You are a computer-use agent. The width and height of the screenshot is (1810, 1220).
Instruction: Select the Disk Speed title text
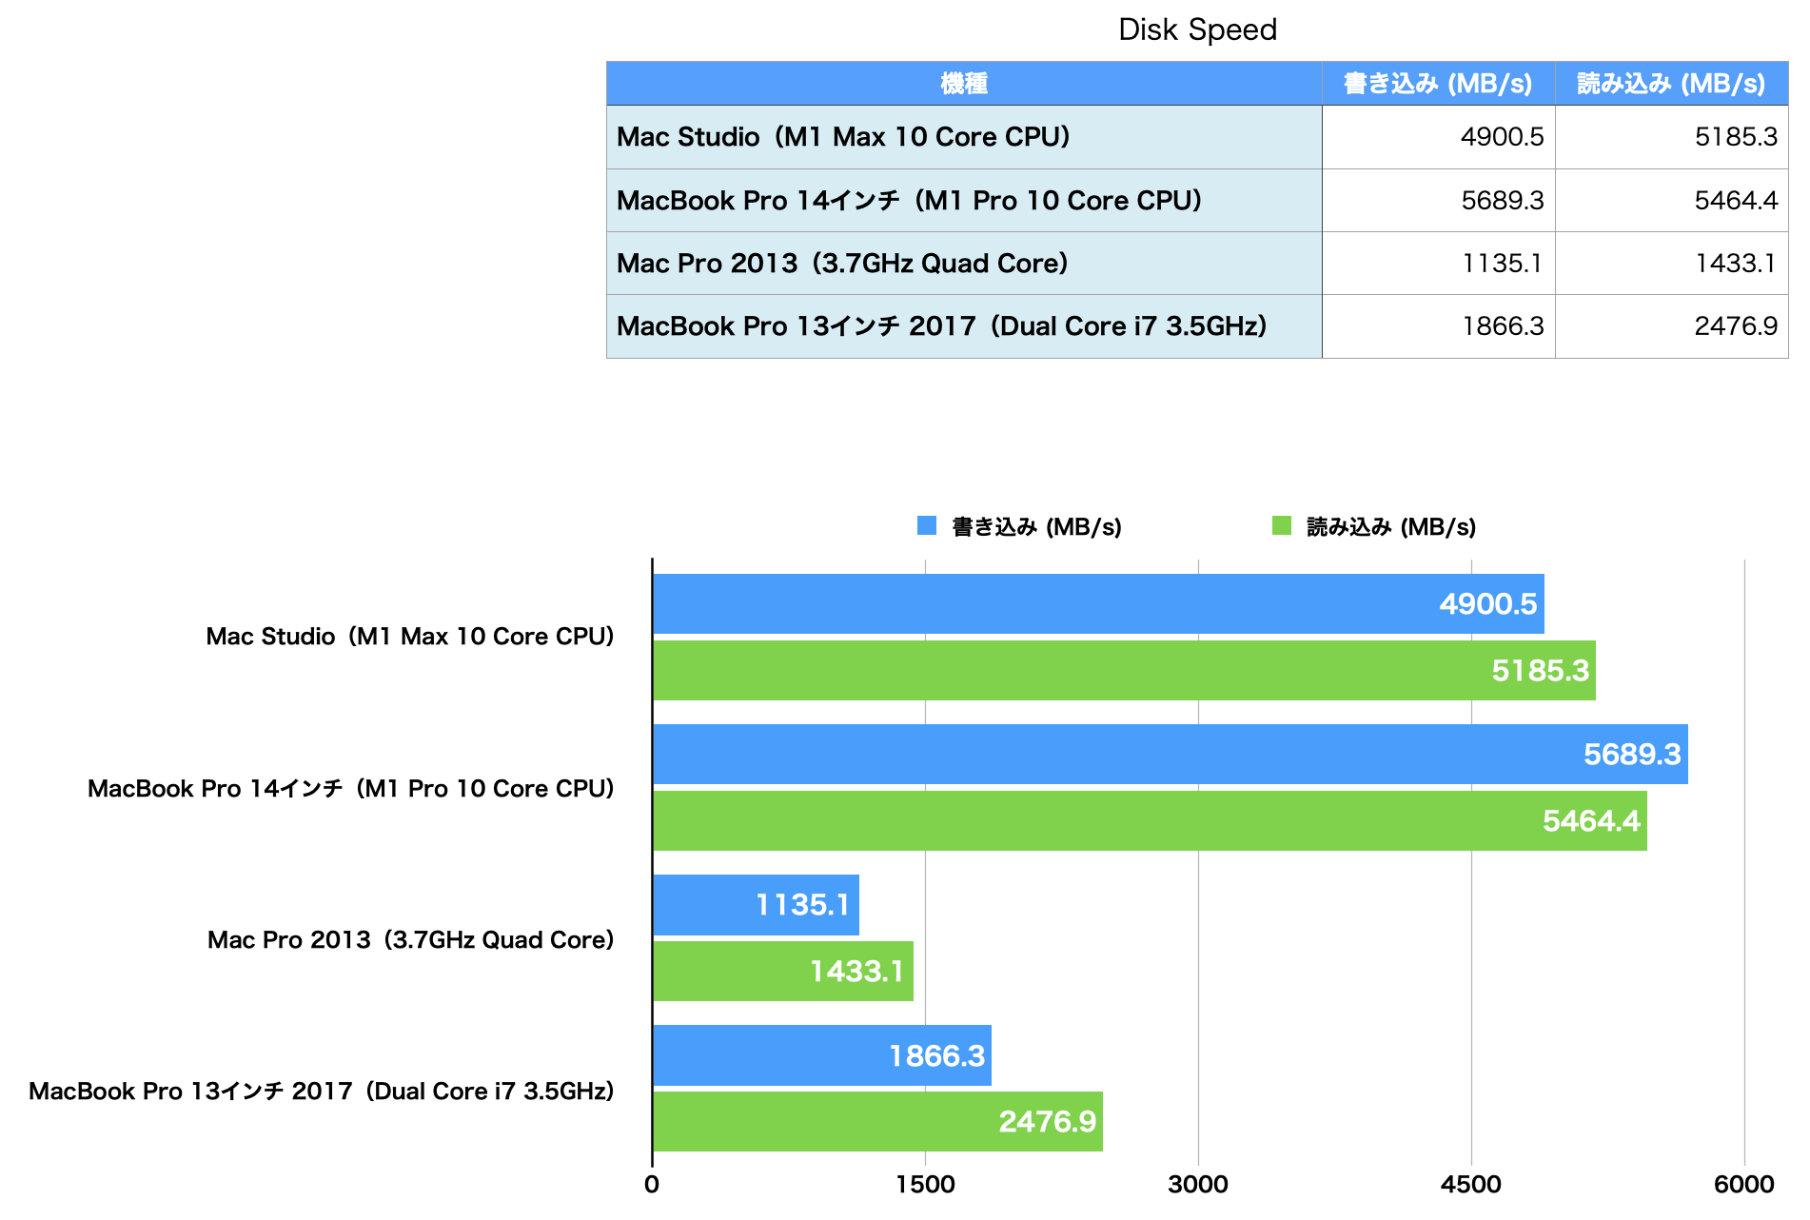1196,30
